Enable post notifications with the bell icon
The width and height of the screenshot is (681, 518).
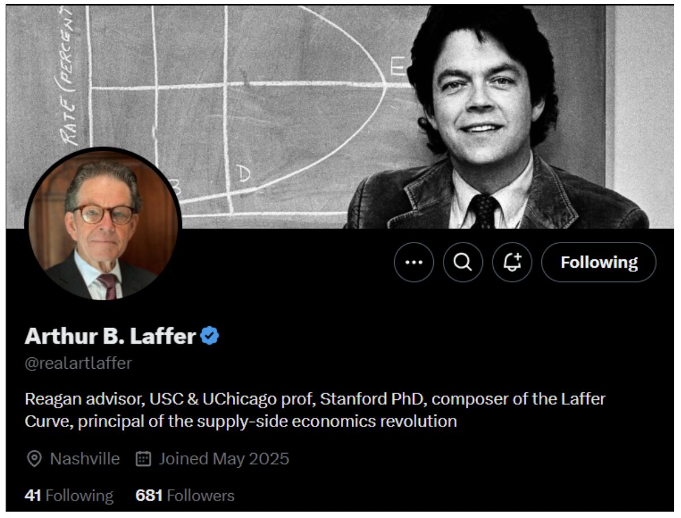click(512, 262)
